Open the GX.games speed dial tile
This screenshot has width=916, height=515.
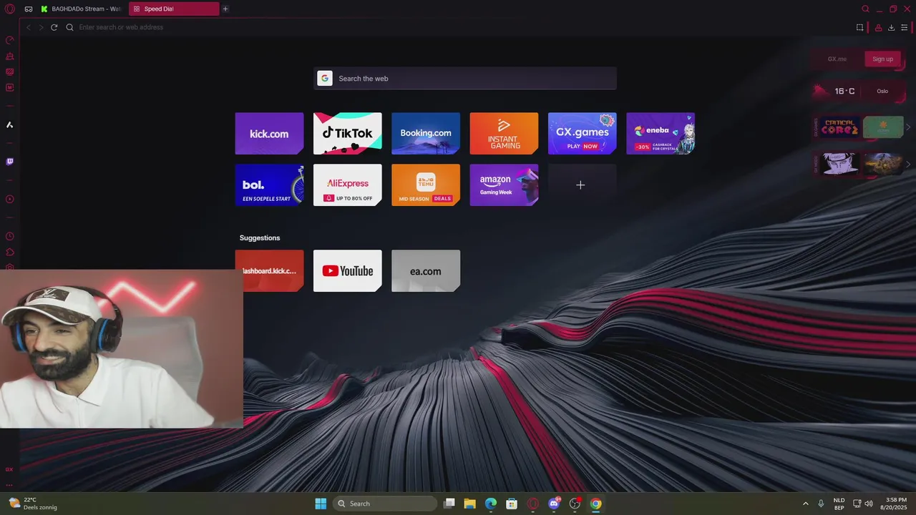[x=582, y=133]
